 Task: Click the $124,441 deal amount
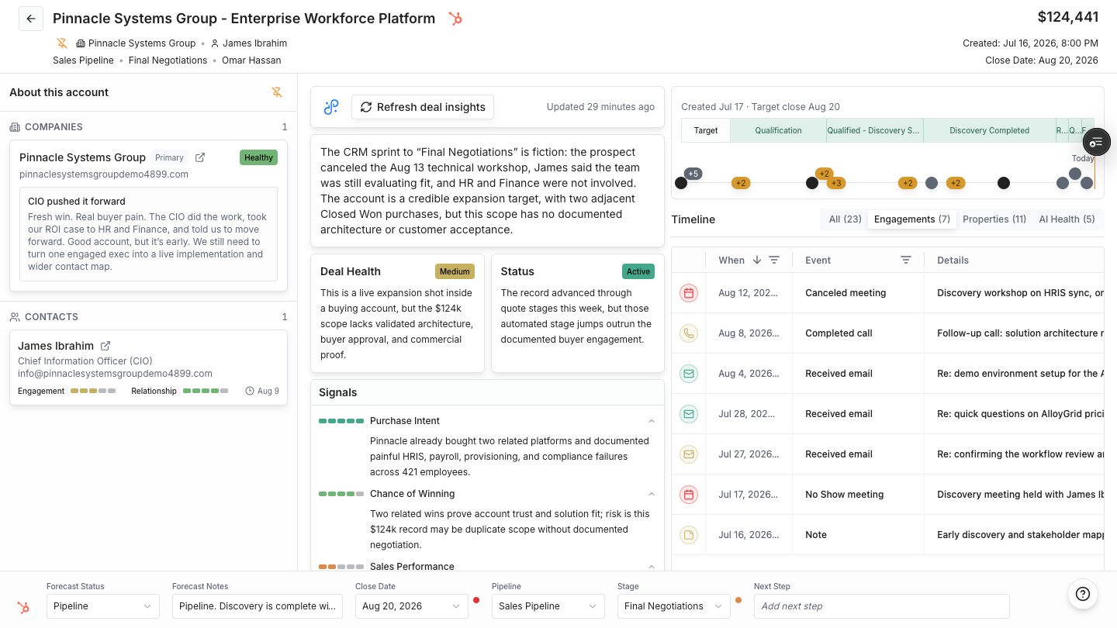coord(1068,17)
